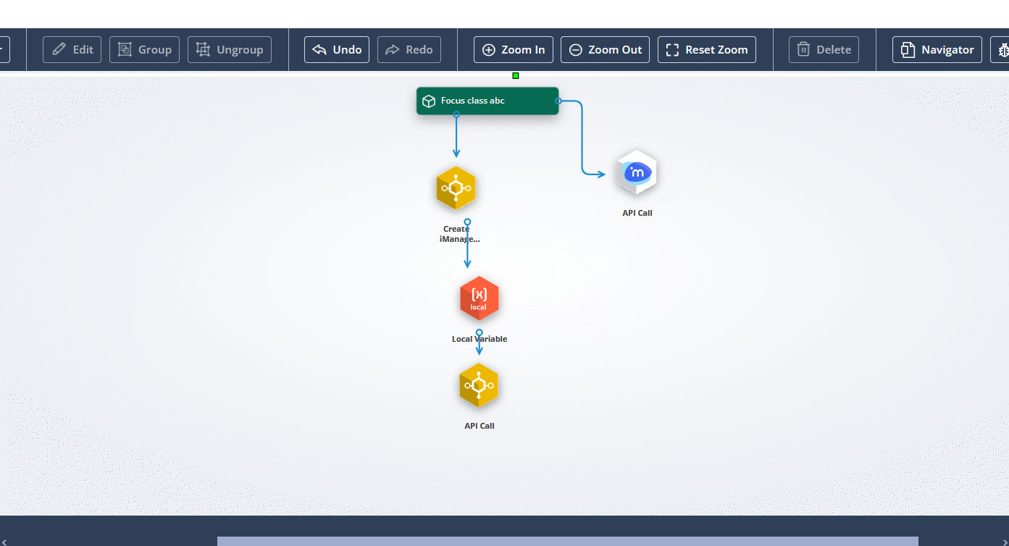The width and height of the screenshot is (1009, 546).
Task: Click the right output port of Focus class abc
Action: coord(558,101)
